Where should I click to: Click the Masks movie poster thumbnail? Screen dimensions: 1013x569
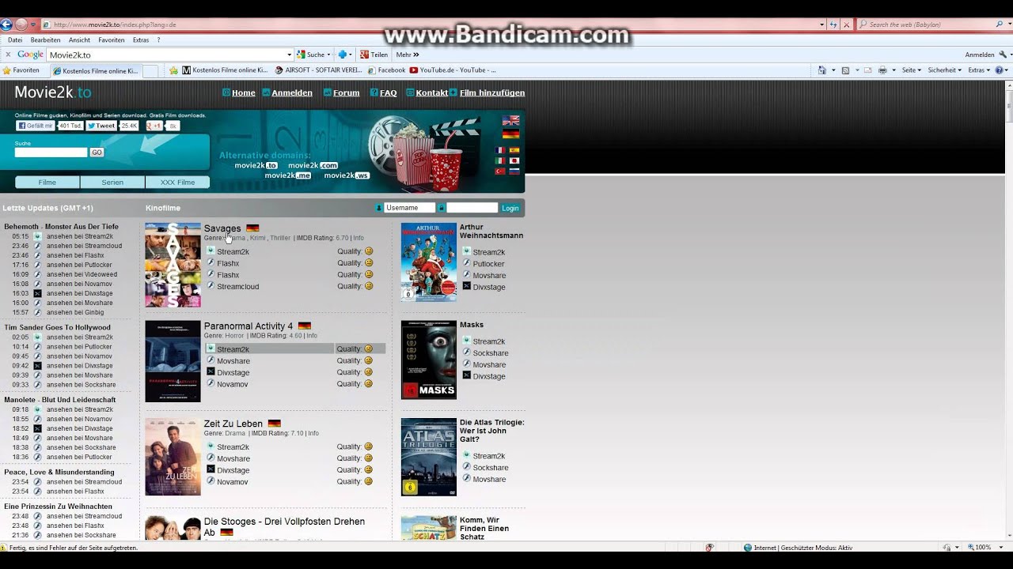pyautogui.click(x=429, y=360)
